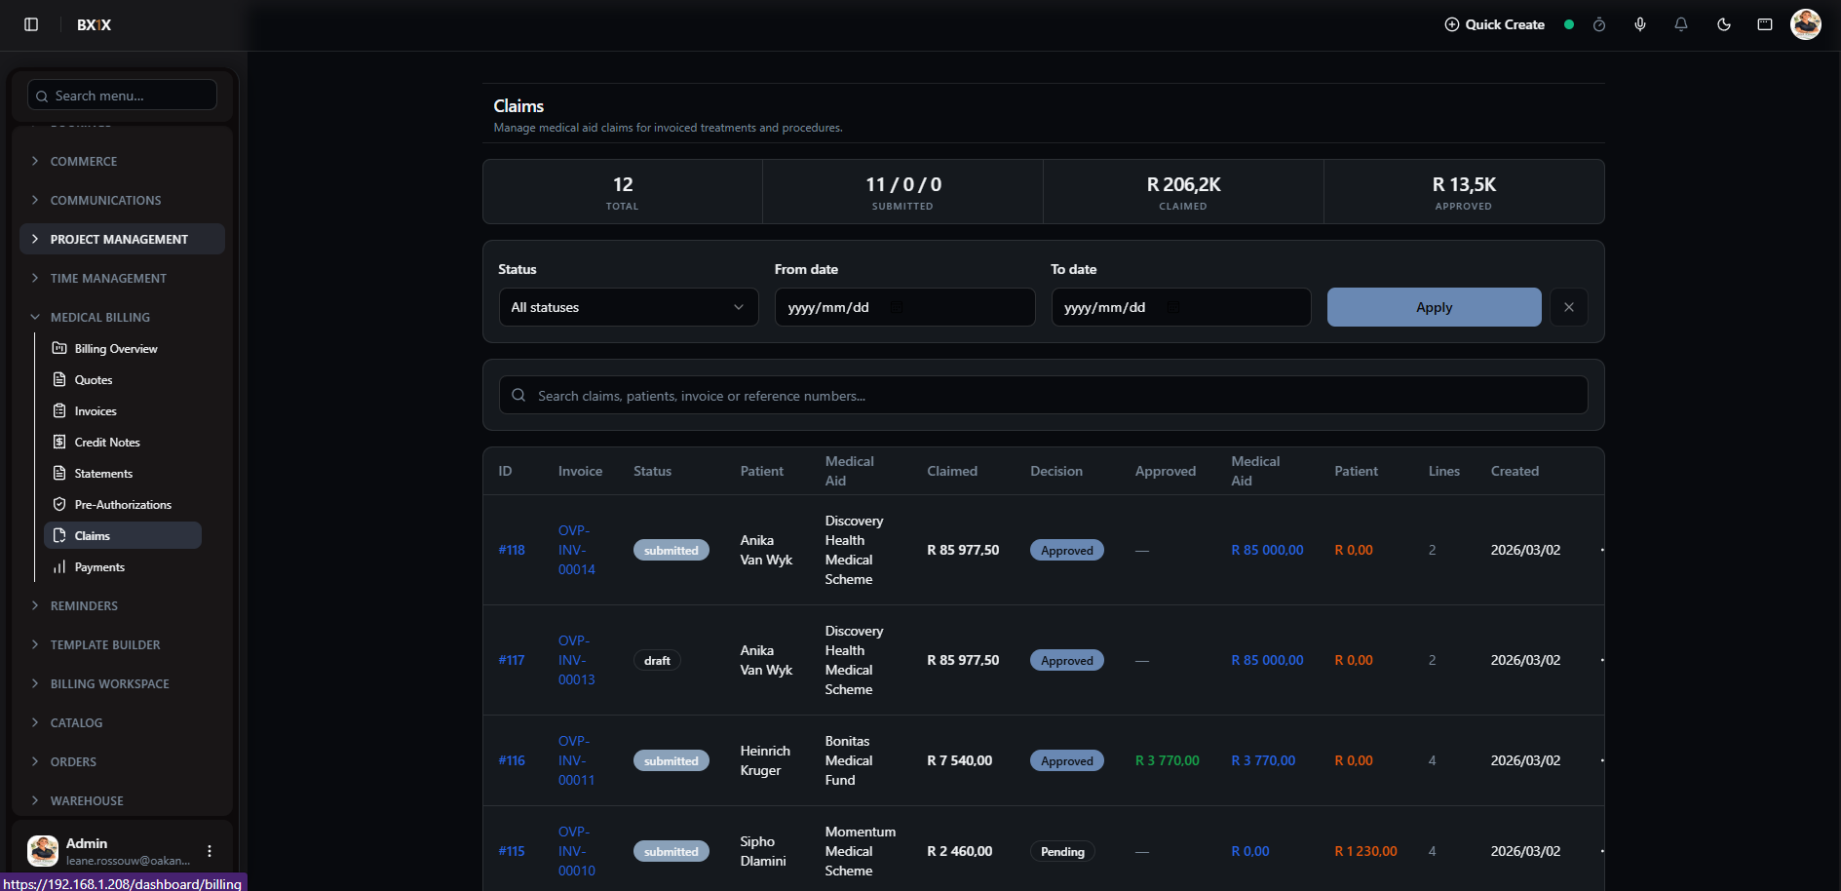Screen dimensions: 1841x891
Task: Click the 'Decision' column header
Action: (x=1056, y=471)
